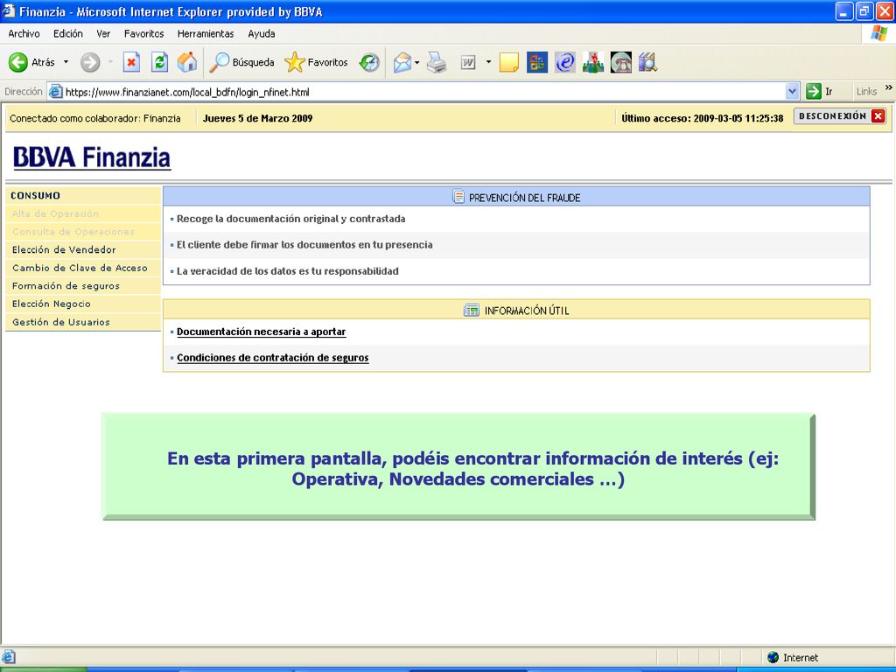896x672 pixels.
Task: Expand the Word edit dropdown arrow
Action: pyautogui.click(x=488, y=62)
